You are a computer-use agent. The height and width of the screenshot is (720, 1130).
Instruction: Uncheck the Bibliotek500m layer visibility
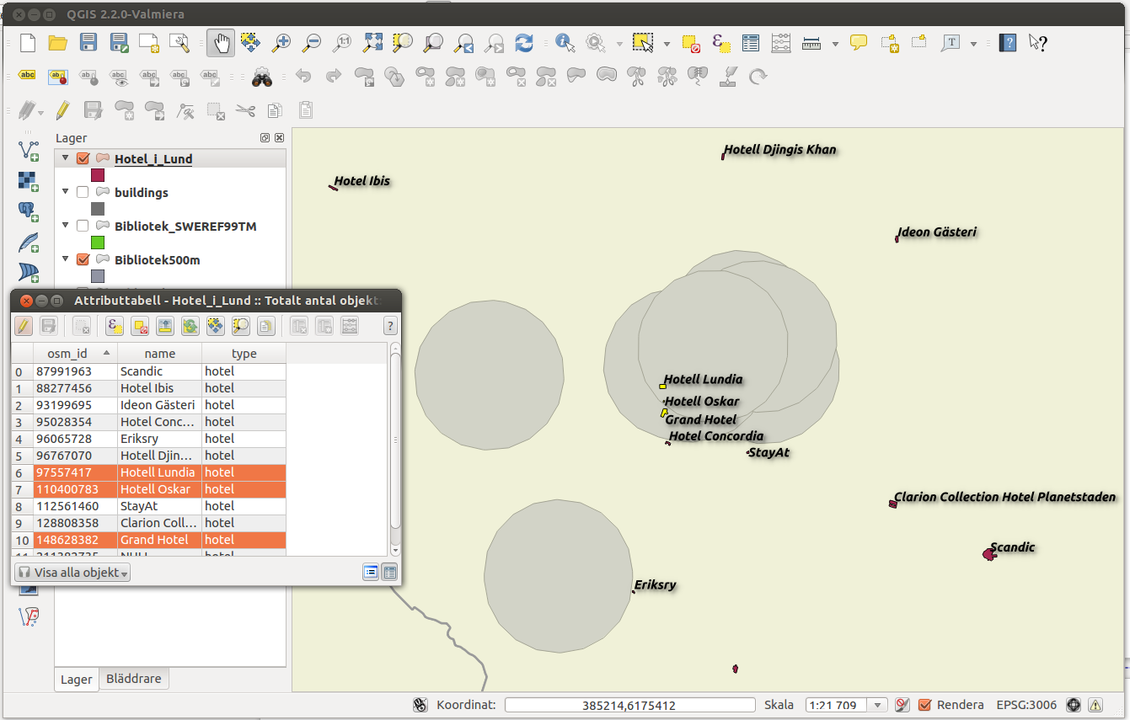pyautogui.click(x=83, y=259)
